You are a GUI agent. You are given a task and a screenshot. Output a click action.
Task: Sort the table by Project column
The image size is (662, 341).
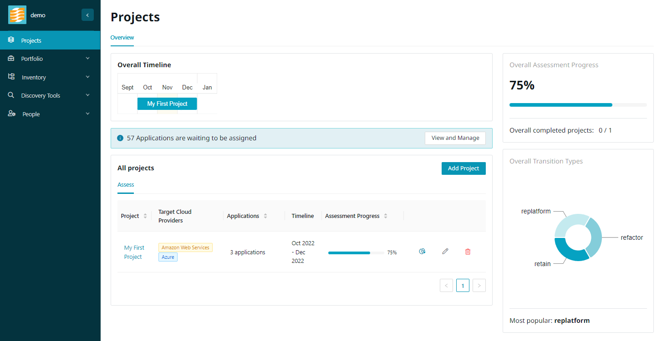145,216
